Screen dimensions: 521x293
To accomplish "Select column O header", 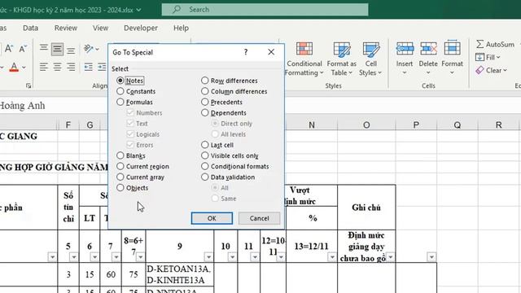I will pyautogui.click(x=366, y=125).
